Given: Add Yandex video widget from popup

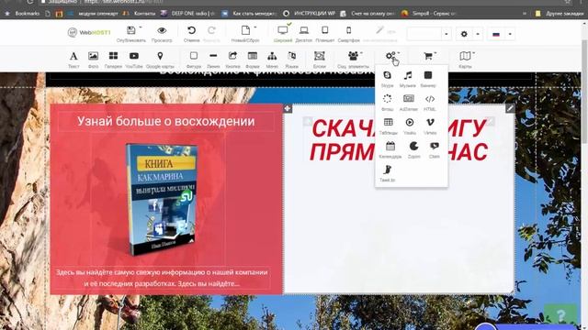Looking at the screenshot, I should (x=410, y=126).
